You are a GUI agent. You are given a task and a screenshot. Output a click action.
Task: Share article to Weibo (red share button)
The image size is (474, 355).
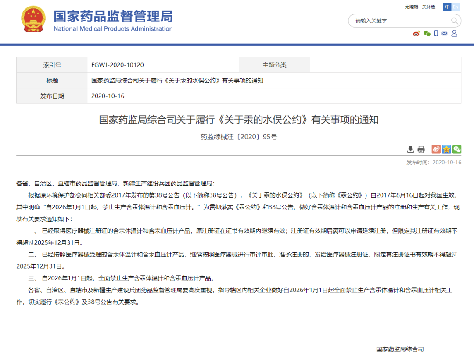[436, 149]
